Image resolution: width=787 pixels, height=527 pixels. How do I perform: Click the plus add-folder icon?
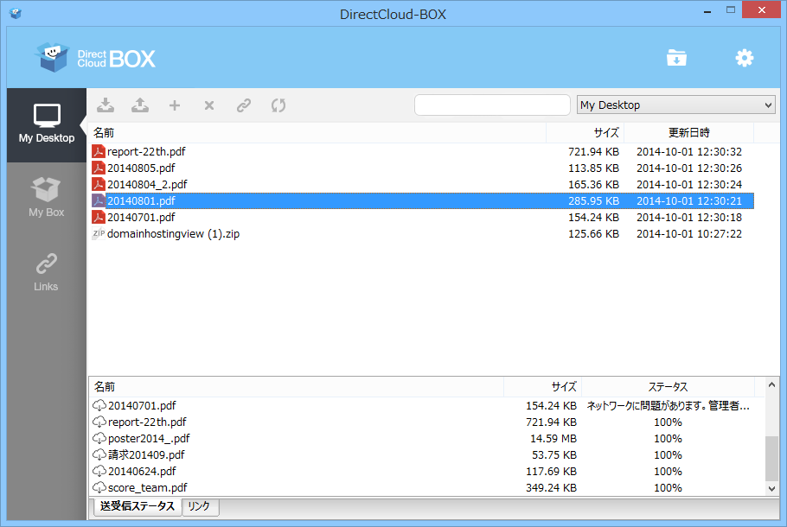tap(175, 105)
